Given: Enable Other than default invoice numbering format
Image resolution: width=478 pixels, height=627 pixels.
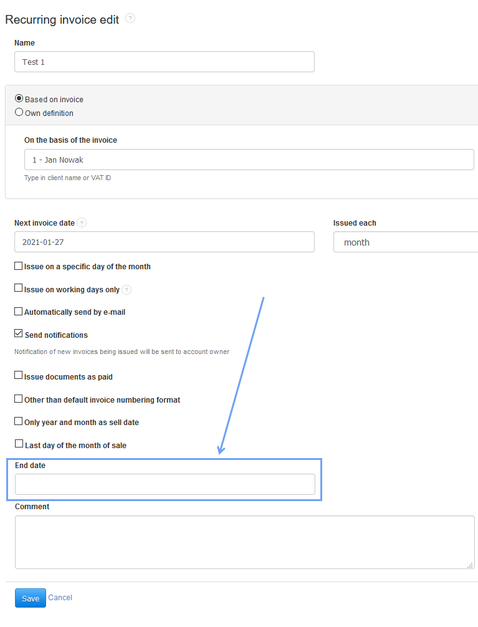Looking at the screenshot, I should coord(18,398).
